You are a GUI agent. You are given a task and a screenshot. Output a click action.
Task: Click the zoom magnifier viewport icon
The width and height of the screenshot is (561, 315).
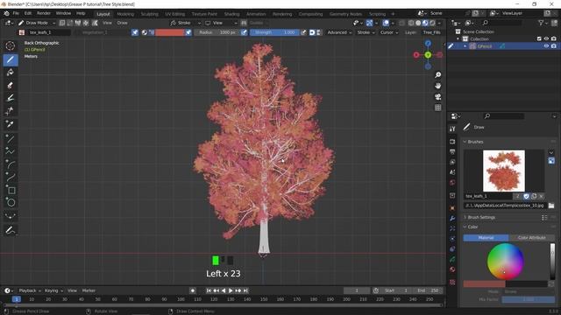[x=437, y=74]
